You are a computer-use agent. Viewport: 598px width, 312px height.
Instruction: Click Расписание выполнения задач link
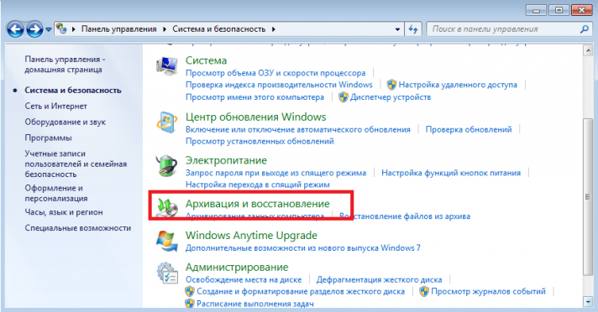[x=255, y=304]
